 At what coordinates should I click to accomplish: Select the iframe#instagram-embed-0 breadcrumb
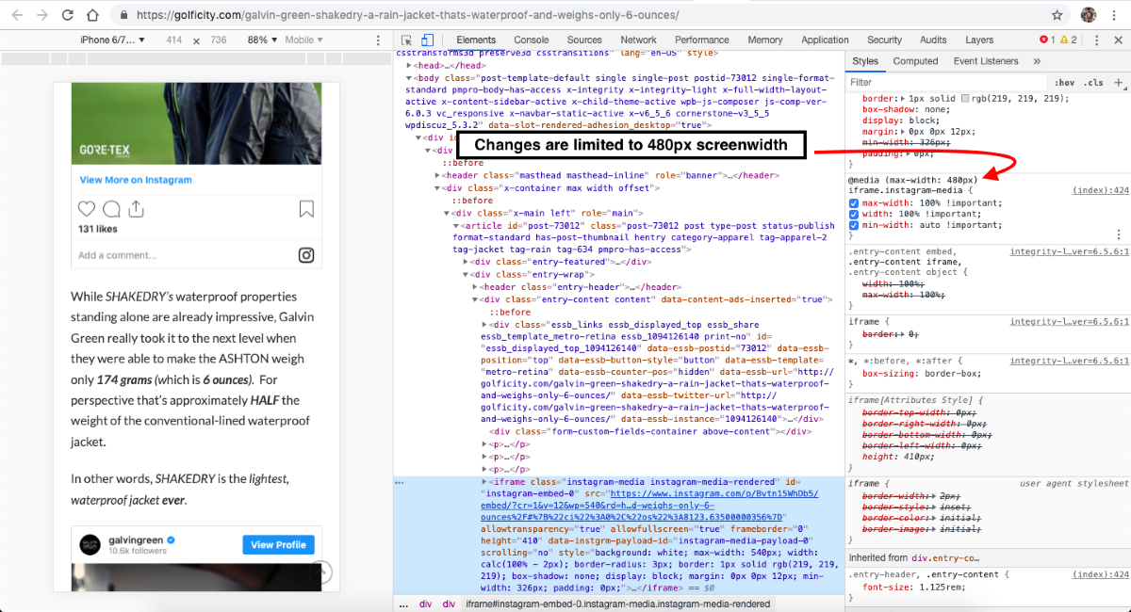pyautogui.click(x=617, y=604)
